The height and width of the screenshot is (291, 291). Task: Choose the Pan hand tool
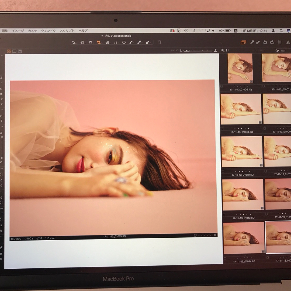coord(82,43)
